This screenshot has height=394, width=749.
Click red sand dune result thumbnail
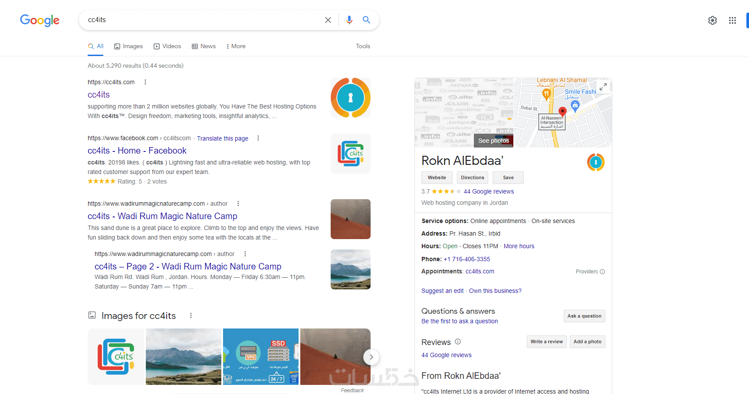[351, 219]
